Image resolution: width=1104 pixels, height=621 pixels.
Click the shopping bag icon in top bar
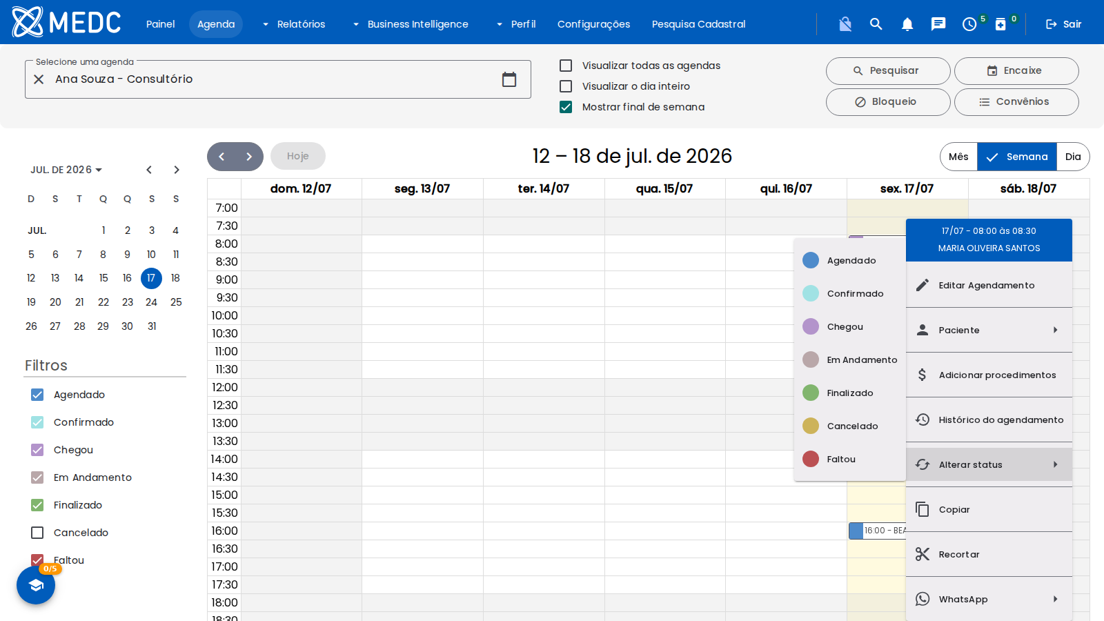coord(845,24)
